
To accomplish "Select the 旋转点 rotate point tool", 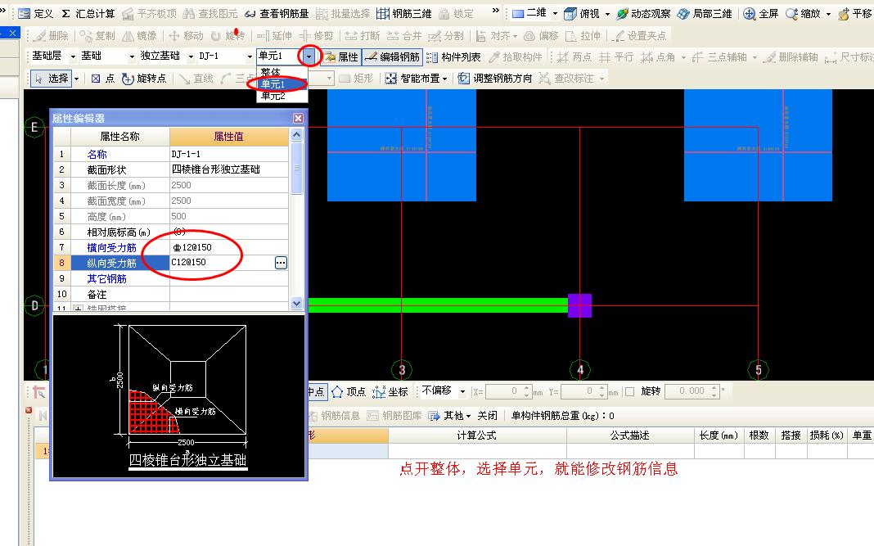I will coord(144,79).
